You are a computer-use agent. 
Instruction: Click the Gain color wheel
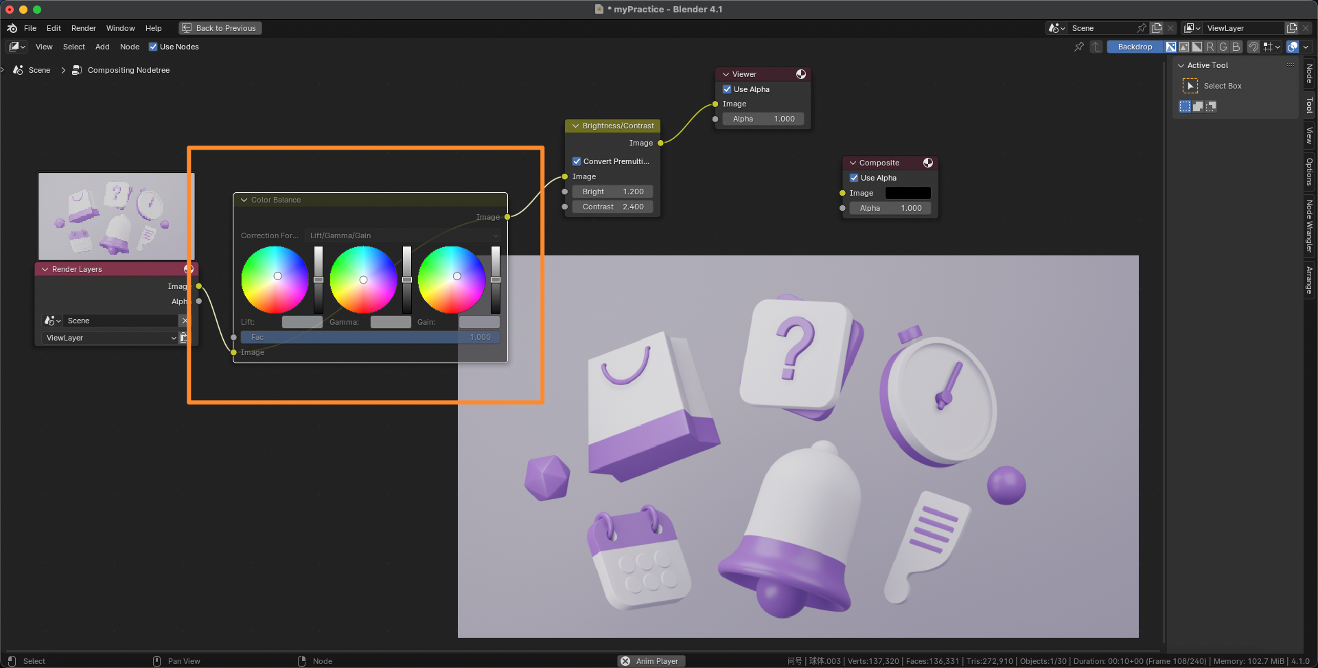click(452, 279)
